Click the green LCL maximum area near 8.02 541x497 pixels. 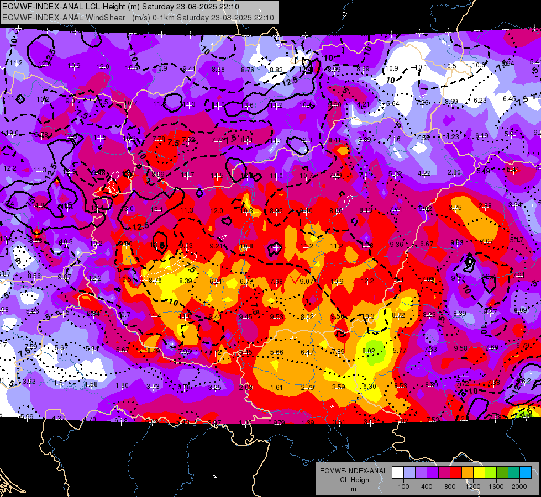375,352
